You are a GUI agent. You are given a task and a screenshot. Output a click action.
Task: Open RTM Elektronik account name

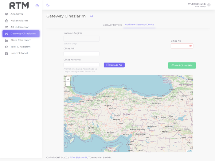tap(197, 4)
